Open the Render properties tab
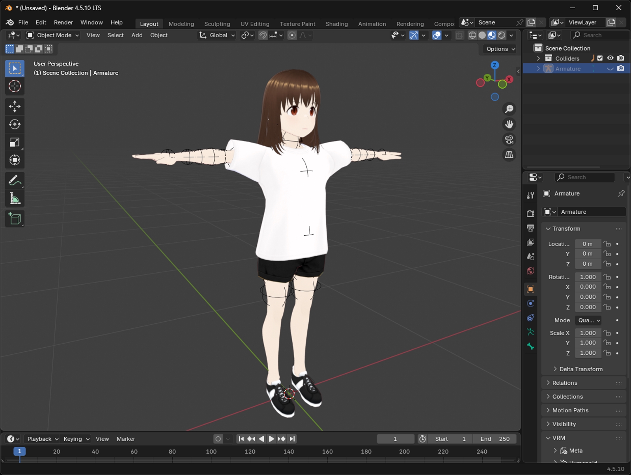Viewport: 631px width, 475px height. pos(530,213)
